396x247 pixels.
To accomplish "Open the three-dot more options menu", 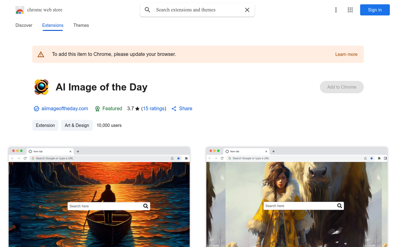I will pyautogui.click(x=336, y=10).
